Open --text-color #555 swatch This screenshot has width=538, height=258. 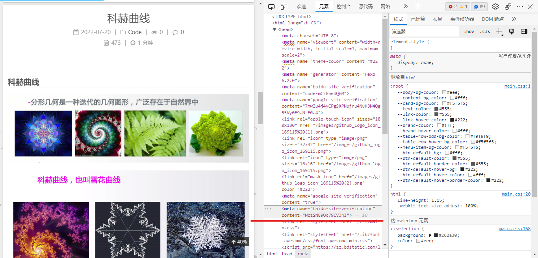[436, 109]
